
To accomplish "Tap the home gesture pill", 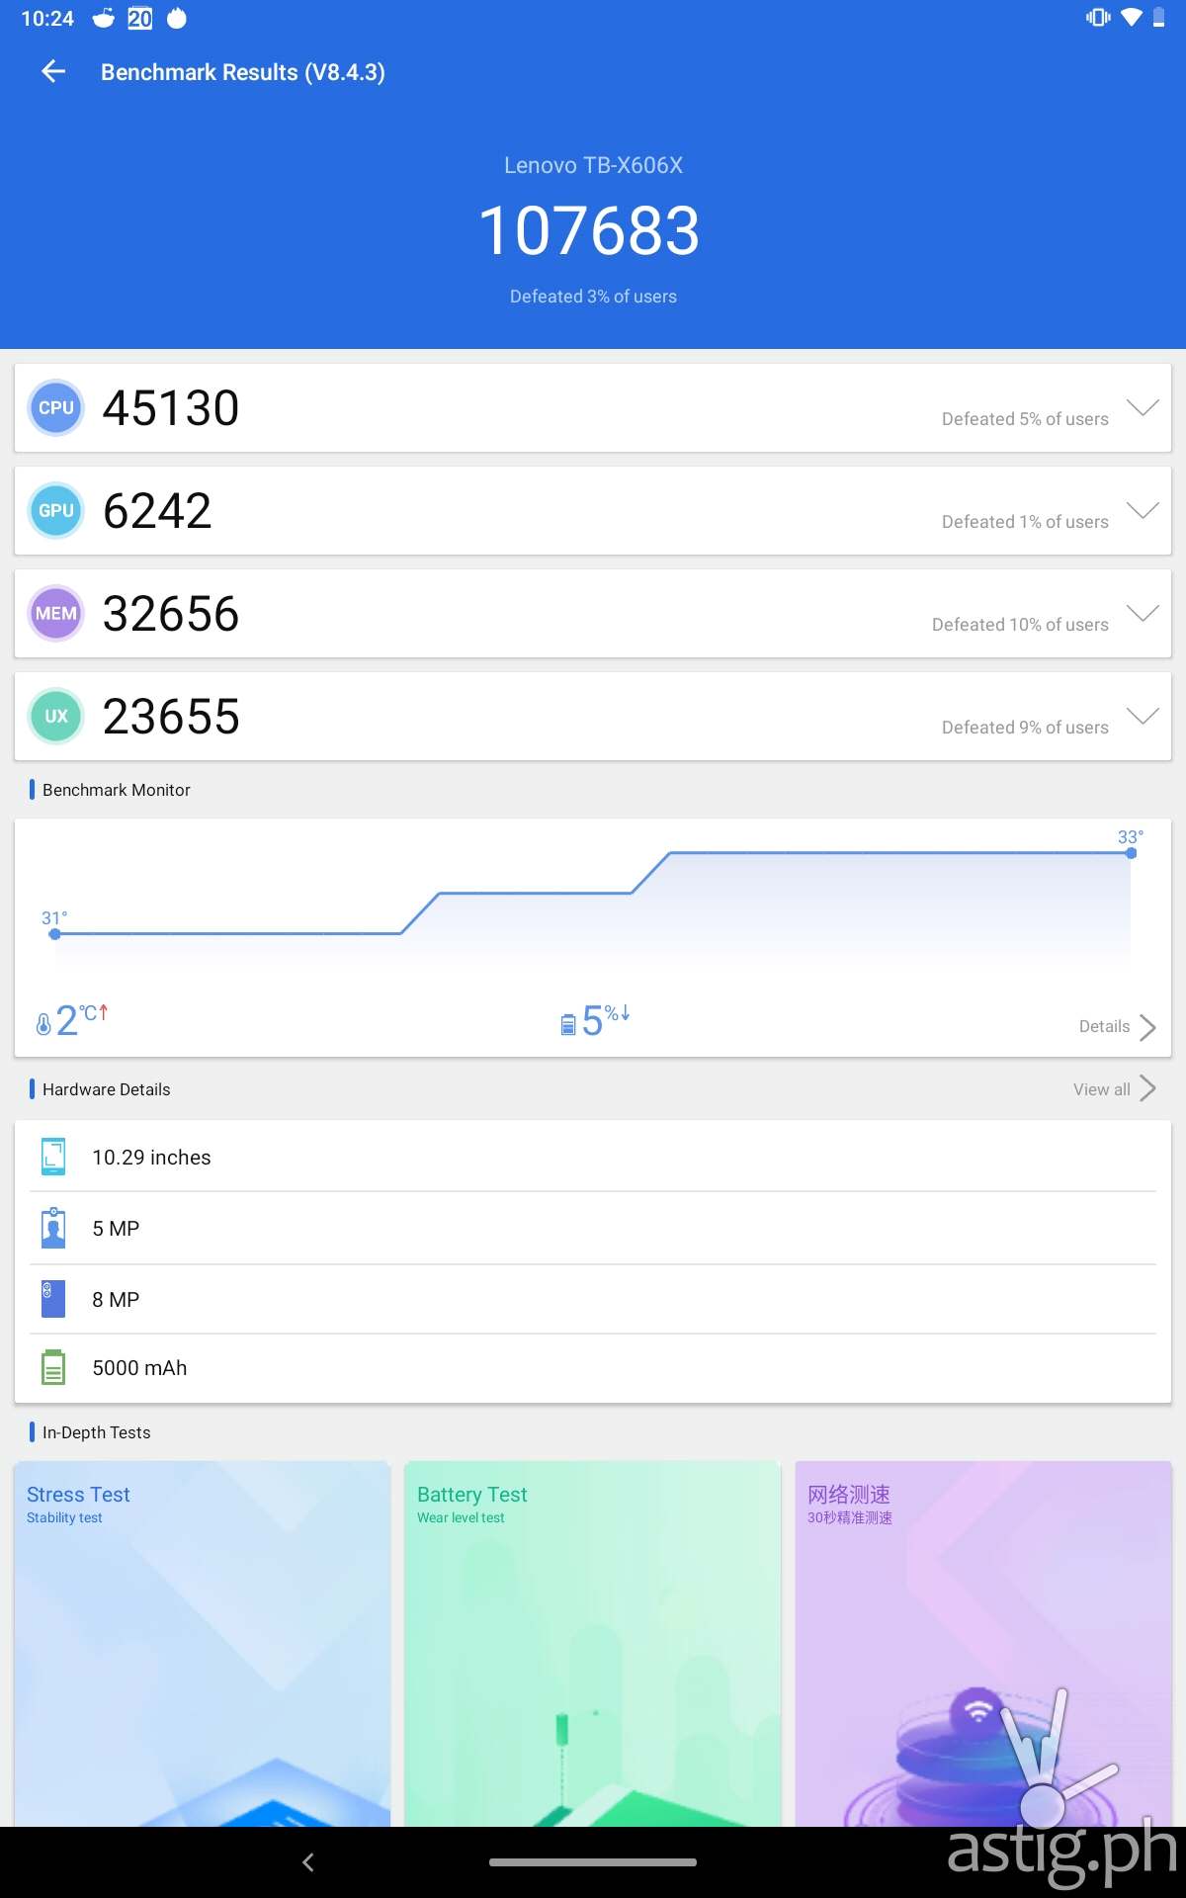I will pyautogui.click(x=593, y=1862).
